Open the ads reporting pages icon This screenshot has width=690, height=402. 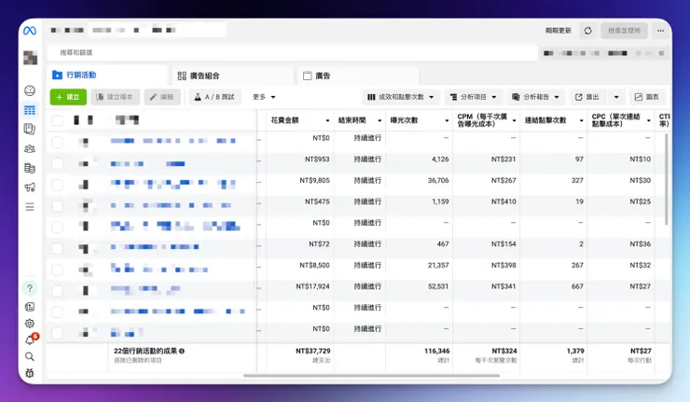pos(30,129)
